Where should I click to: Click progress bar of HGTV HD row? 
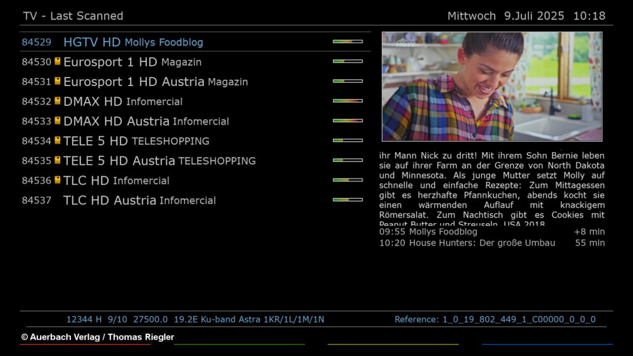[348, 41]
